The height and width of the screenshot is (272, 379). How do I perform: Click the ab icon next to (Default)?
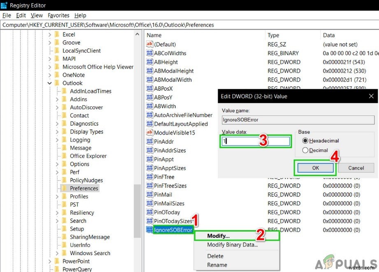coord(151,44)
